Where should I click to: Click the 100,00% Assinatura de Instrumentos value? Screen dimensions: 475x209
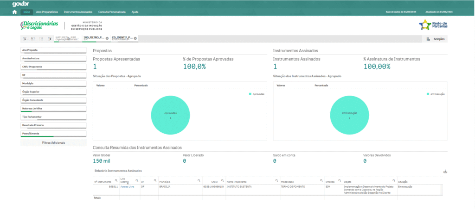click(377, 67)
